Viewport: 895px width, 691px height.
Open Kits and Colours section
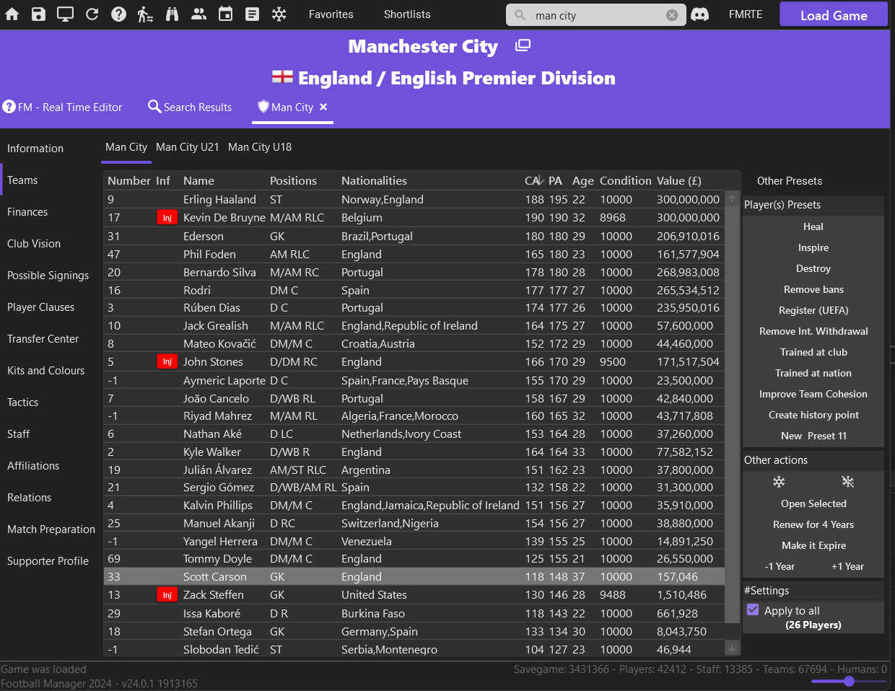point(45,371)
